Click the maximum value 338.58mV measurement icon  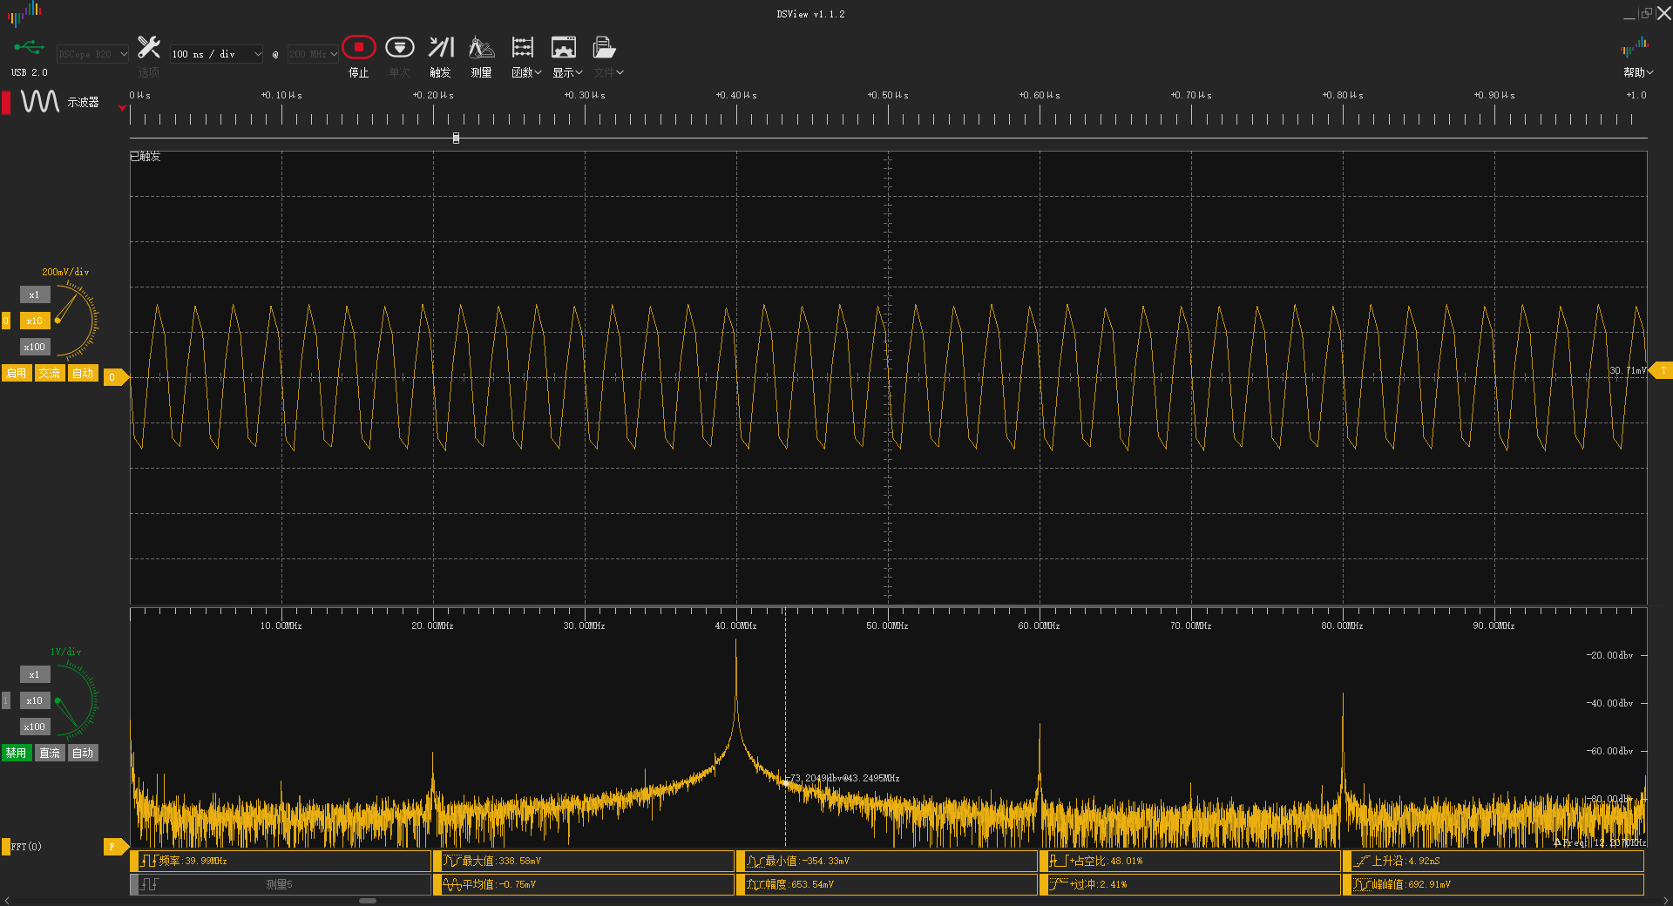(x=451, y=861)
